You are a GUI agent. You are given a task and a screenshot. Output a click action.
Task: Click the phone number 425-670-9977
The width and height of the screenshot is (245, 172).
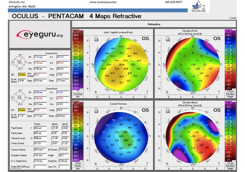coord(173,2)
